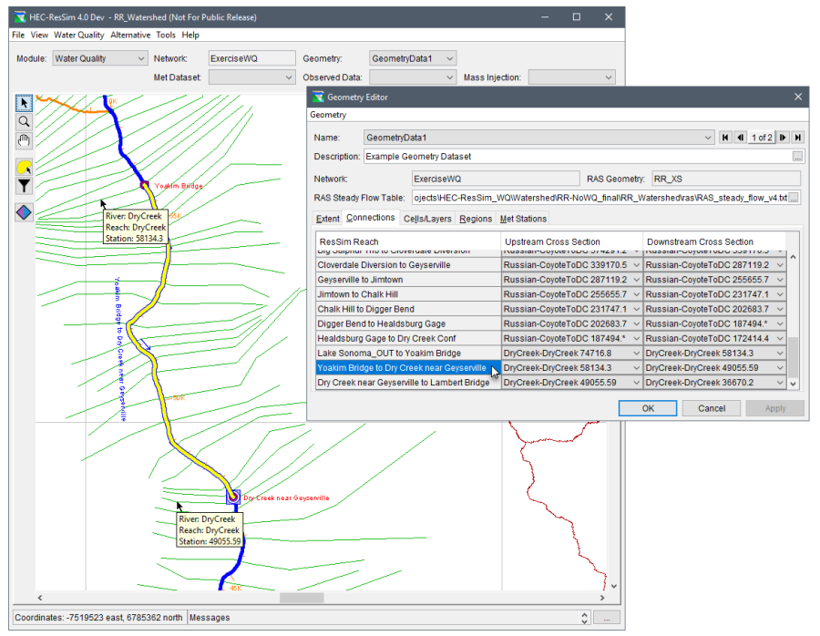Select the pointer arrow tool
The width and height of the screenshot is (820, 636).
[x=24, y=103]
